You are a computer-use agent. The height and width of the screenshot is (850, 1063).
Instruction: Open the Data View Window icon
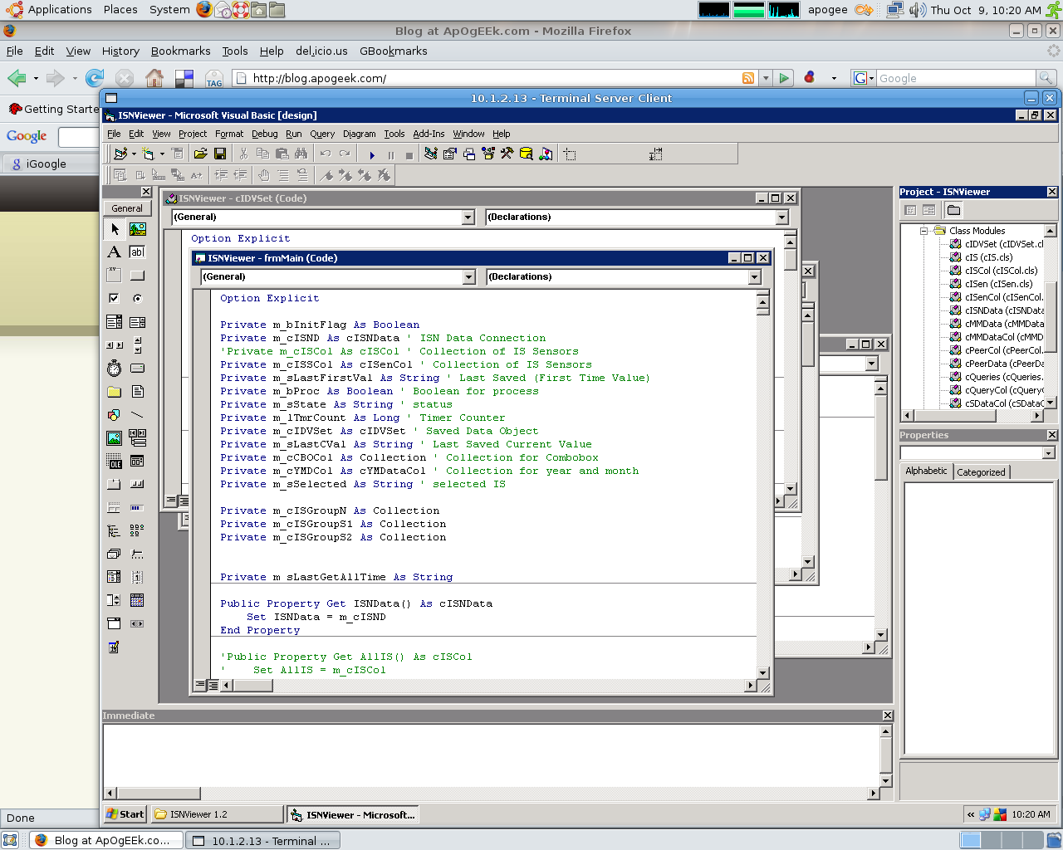click(527, 154)
